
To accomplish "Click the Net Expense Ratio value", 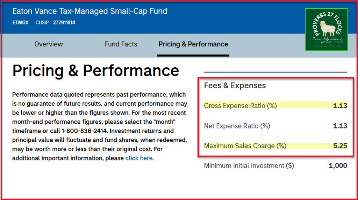I will [340, 126].
